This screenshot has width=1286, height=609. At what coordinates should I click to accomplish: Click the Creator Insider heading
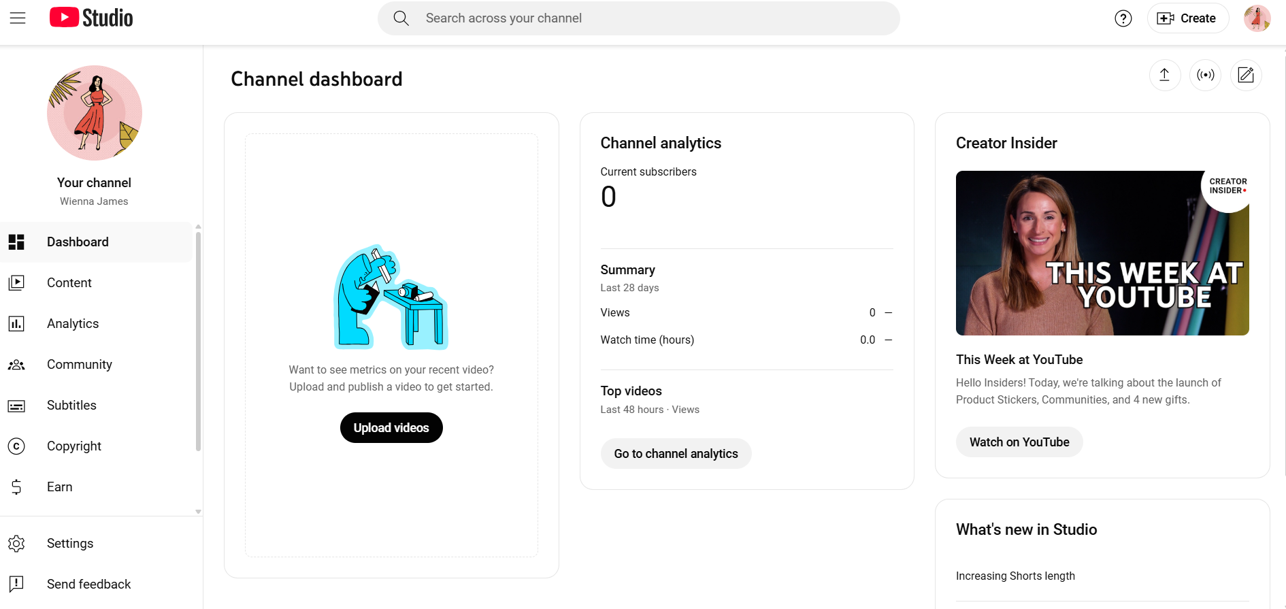1006,143
